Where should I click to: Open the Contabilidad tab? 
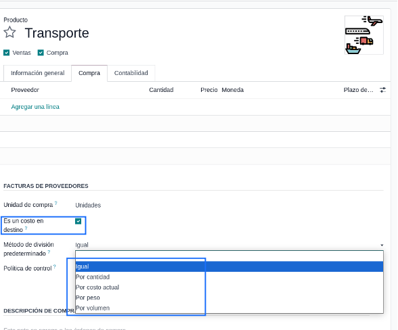pos(131,73)
